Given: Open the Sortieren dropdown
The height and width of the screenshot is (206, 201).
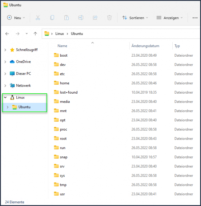Looking at the screenshot, I should click(135, 18).
